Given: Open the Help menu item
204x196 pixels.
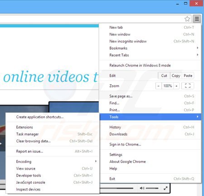Looking at the screenshot, I should (x=151, y=169).
